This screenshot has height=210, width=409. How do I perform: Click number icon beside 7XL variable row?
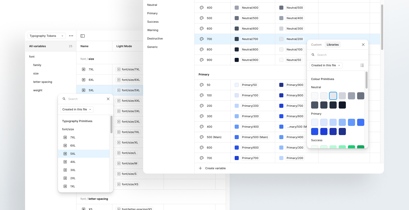coord(84,69)
